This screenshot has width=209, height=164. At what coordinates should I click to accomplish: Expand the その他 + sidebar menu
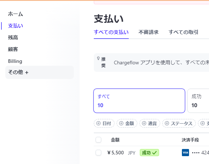40,72
